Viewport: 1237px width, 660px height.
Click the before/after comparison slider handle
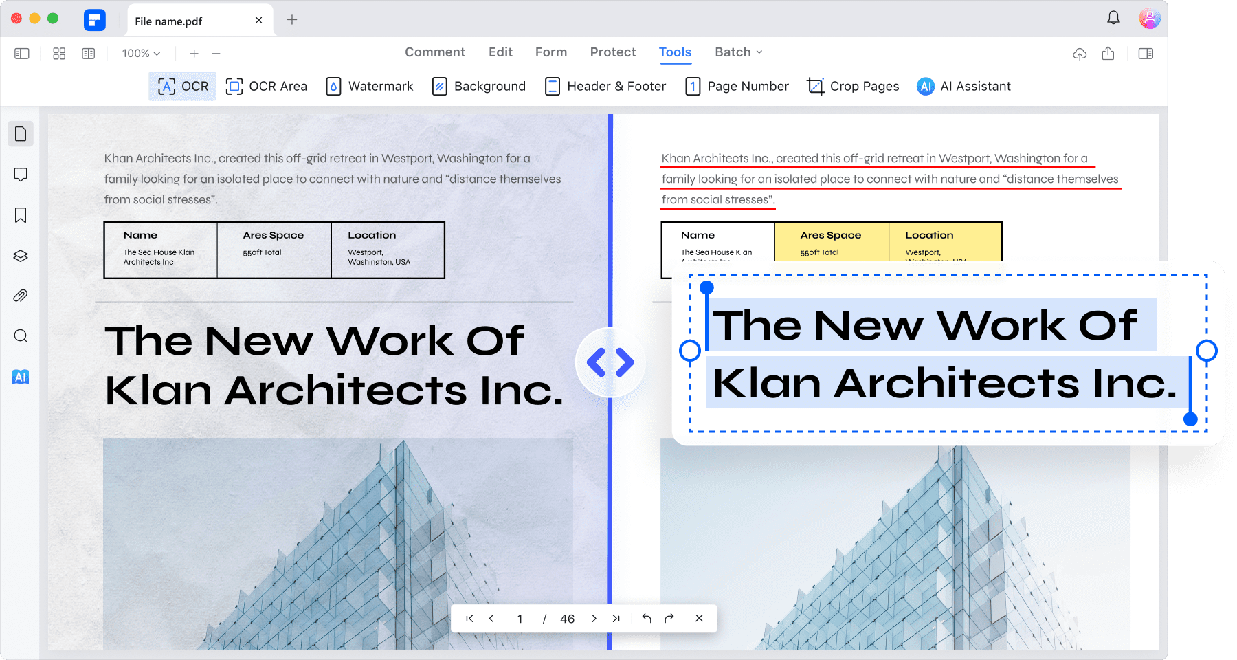pos(610,362)
